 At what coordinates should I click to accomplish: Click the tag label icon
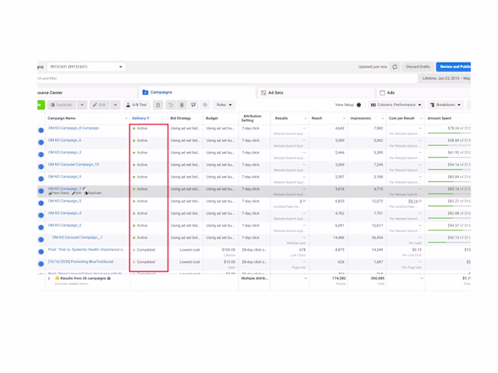205,105
